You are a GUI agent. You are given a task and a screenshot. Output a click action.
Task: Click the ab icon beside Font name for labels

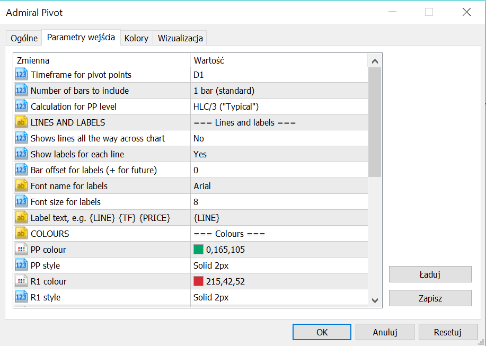pos(21,186)
